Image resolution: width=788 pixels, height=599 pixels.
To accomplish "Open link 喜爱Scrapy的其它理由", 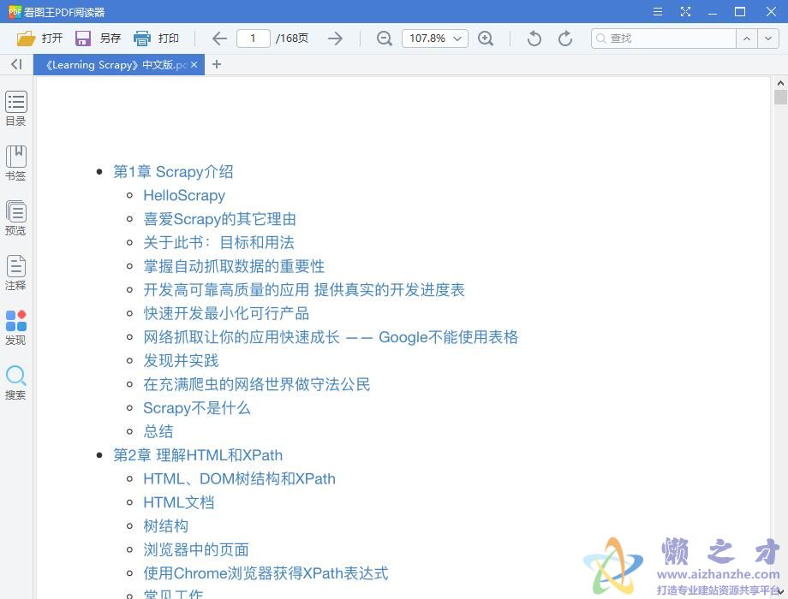I will pos(219,219).
